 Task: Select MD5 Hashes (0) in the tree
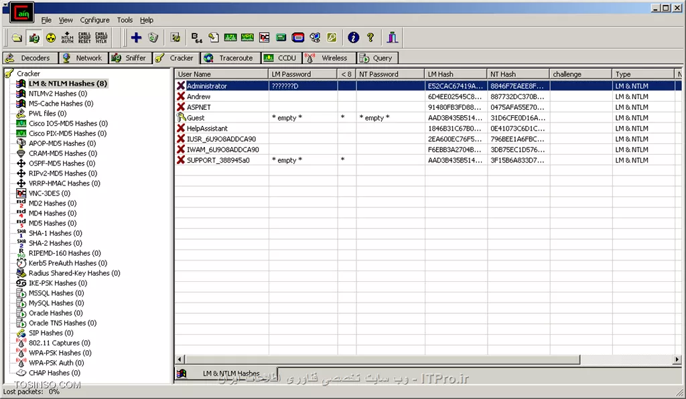click(x=52, y=224)
